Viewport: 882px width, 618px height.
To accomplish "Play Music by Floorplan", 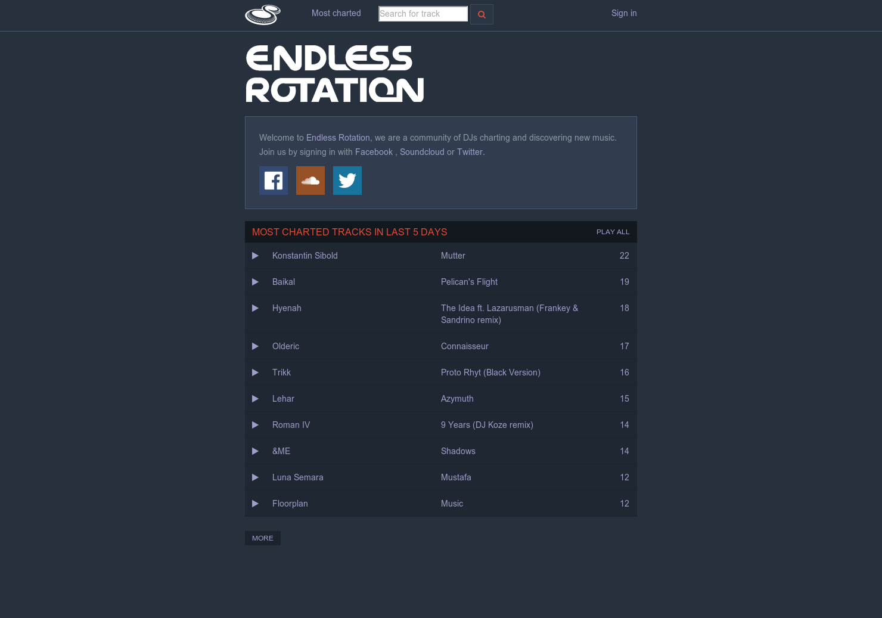I will tap(256, 504).
